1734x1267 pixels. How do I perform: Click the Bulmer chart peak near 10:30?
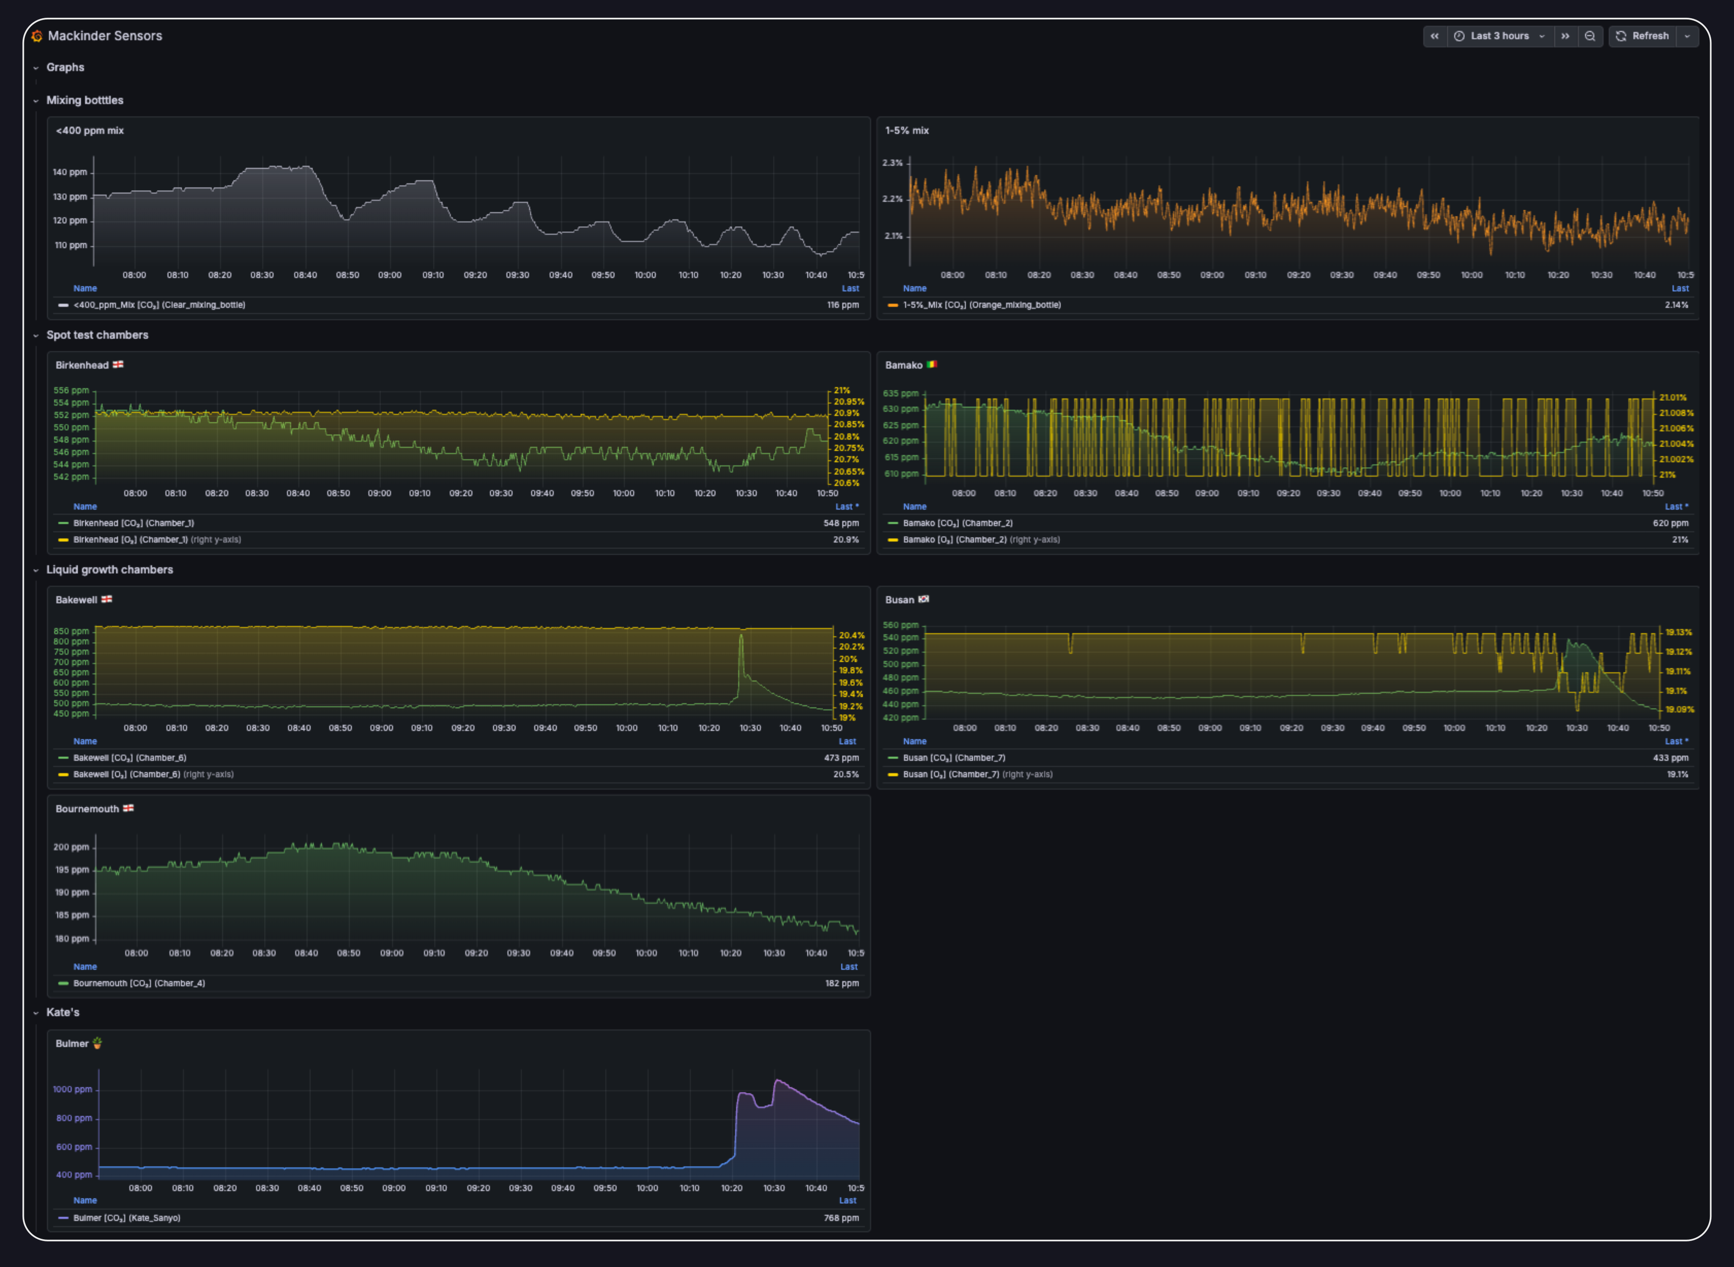coord(778,1082)
